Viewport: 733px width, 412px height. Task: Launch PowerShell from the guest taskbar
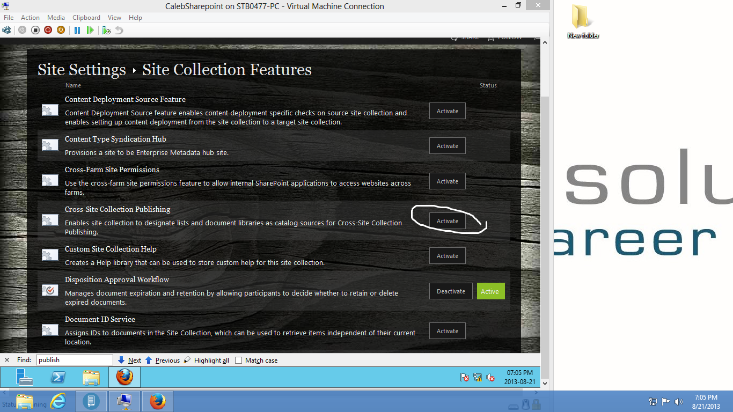point(58,377)
